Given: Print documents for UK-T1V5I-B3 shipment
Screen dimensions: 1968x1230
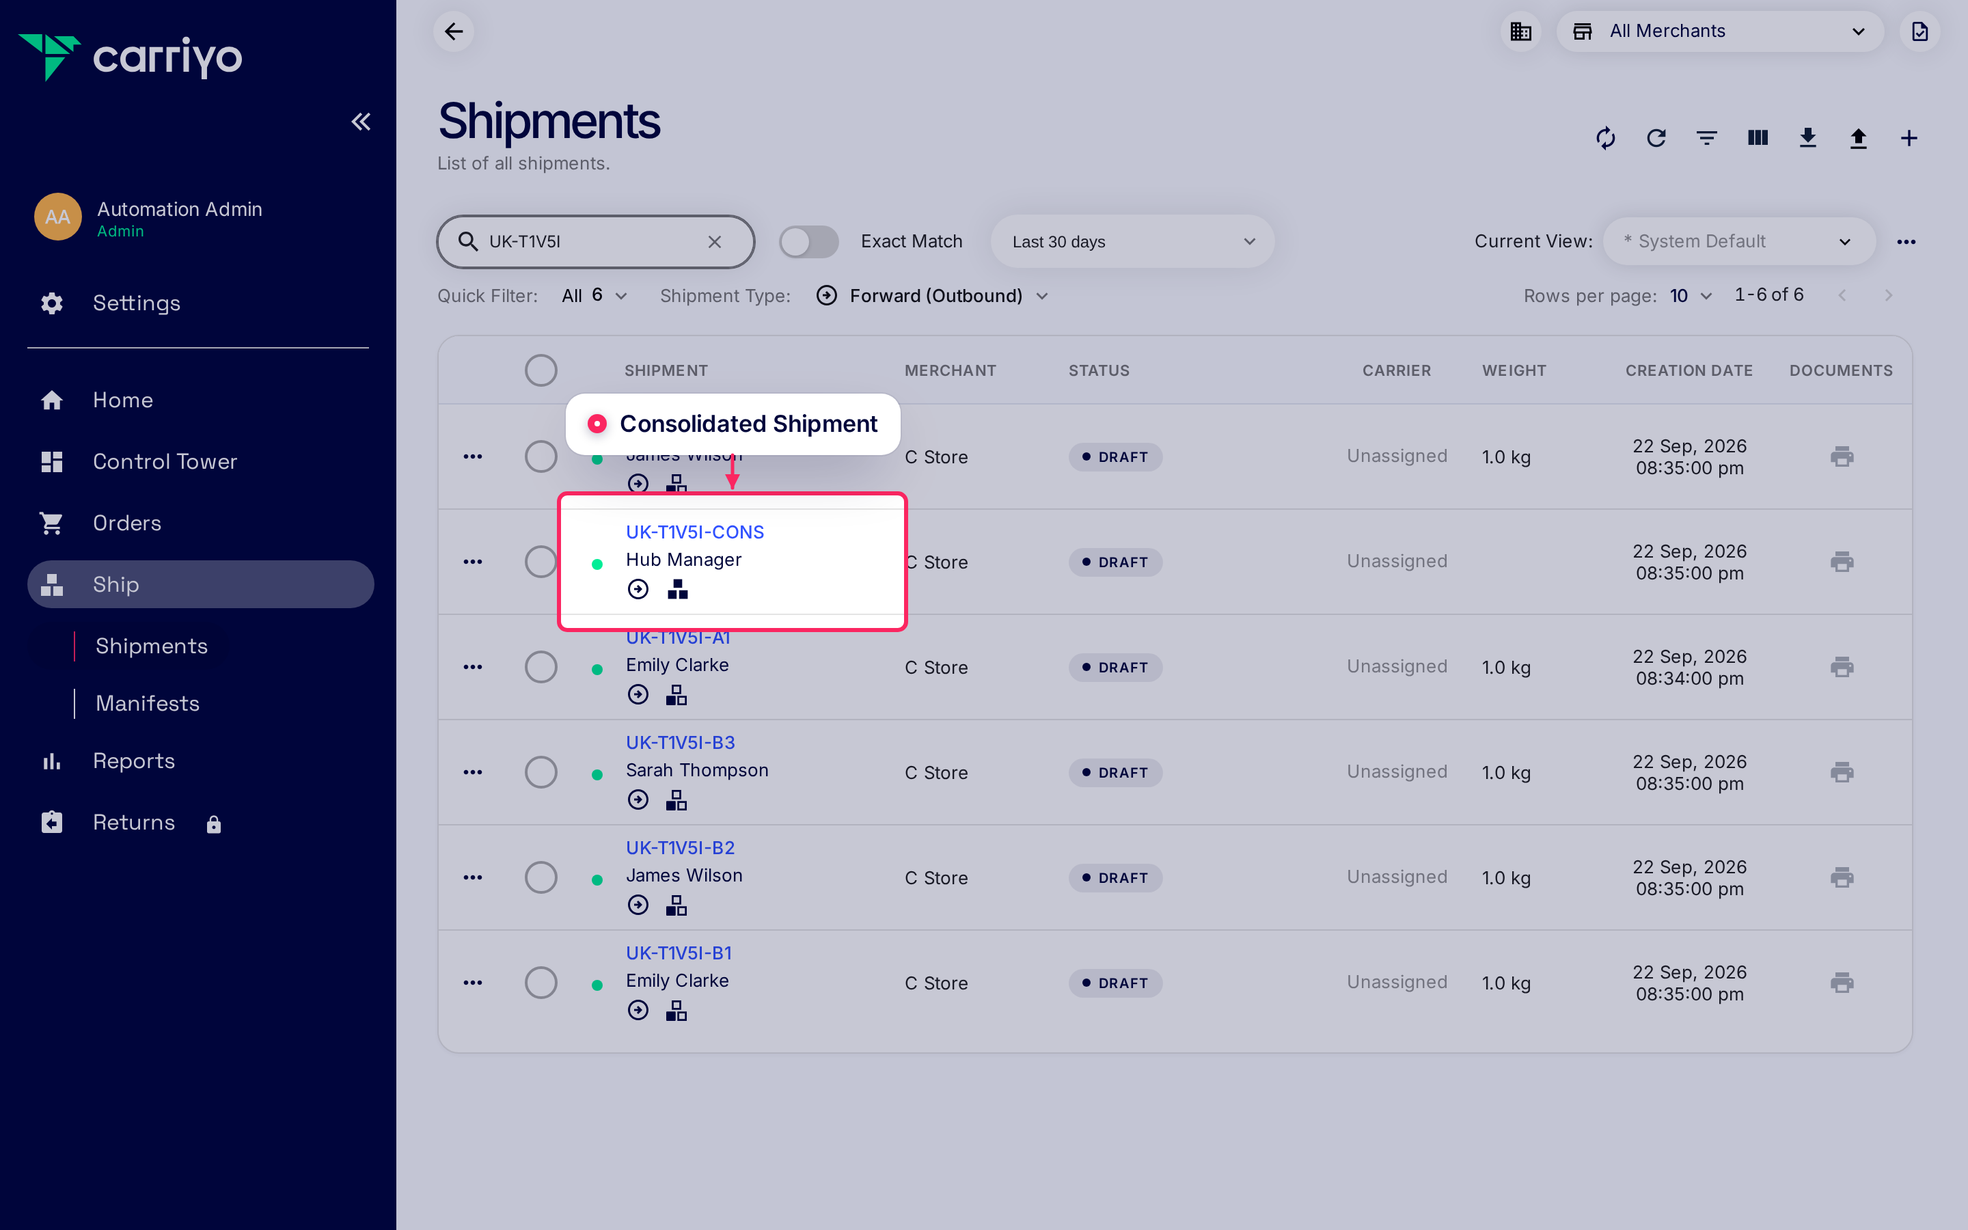Looking at the screenshot, I should click(1842, 772).
